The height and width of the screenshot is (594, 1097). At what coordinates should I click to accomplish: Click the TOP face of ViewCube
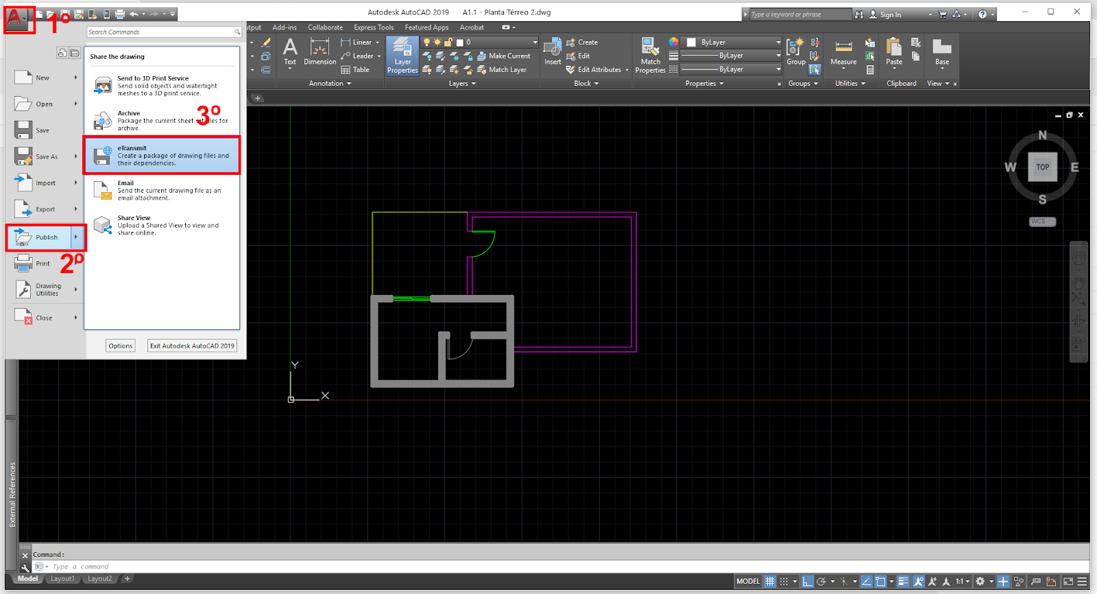click(1042, 167)
